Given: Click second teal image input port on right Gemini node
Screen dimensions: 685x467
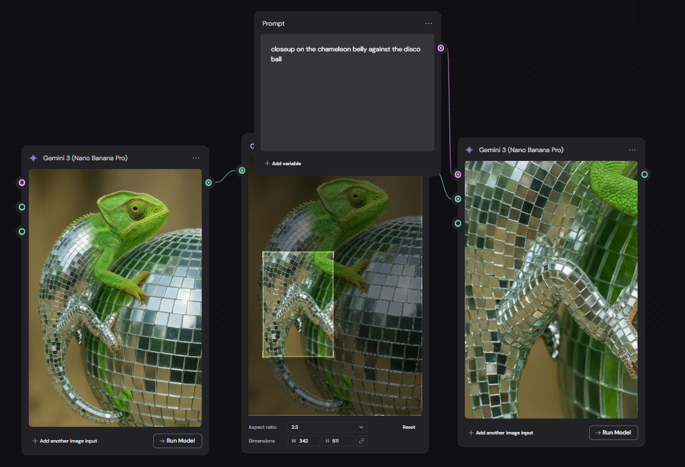Looking at the screenshot, I should pyautogui.click(x=458, y=223).
